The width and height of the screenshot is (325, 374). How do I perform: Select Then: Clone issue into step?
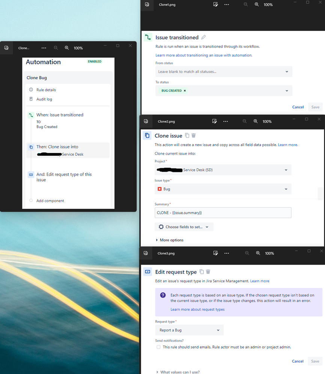(68, 150)
